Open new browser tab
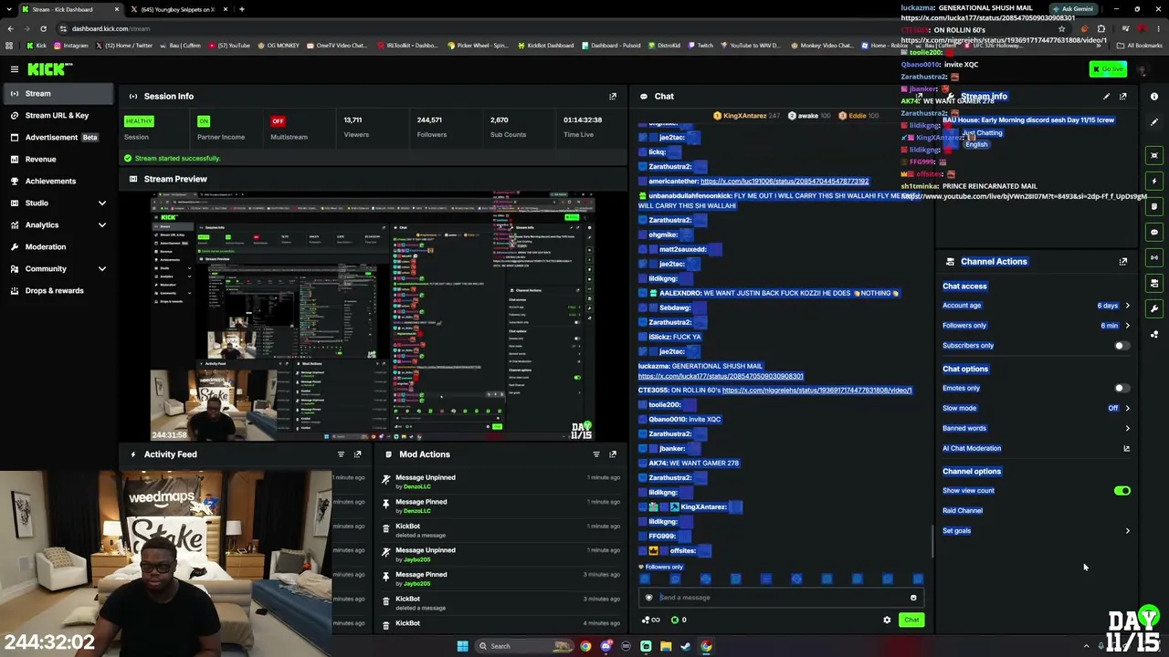This screenshot has width=1169, height=657. coord(241,9)
